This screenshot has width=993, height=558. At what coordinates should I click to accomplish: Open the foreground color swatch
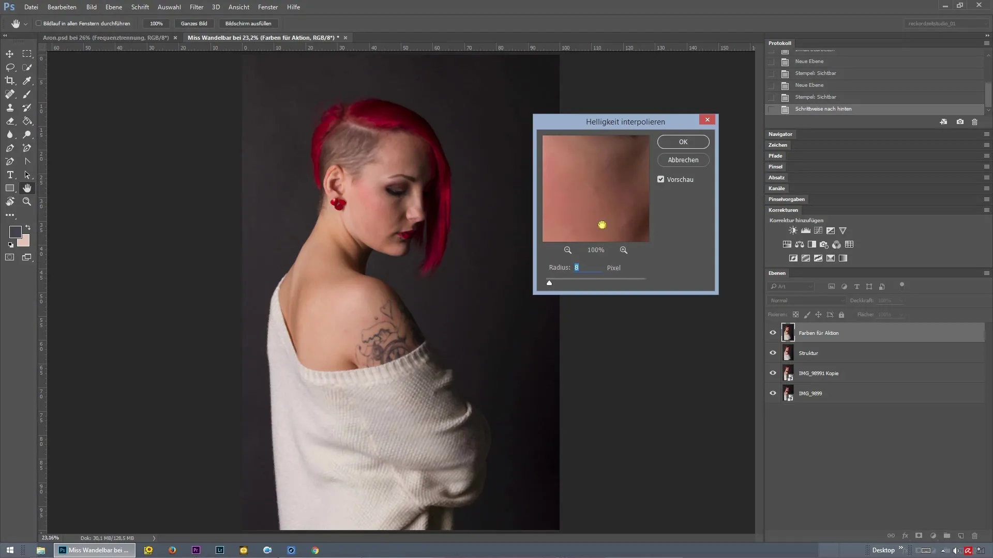click(x=15, y=232)
